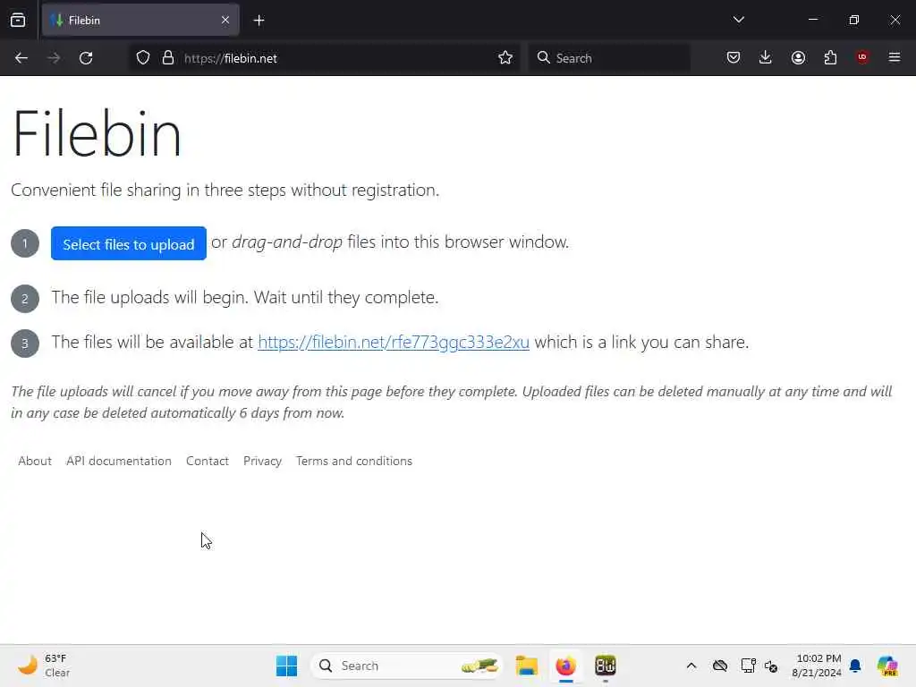Open the 8w app in taskbar
The image size is (916, 687).
[606, 666]
